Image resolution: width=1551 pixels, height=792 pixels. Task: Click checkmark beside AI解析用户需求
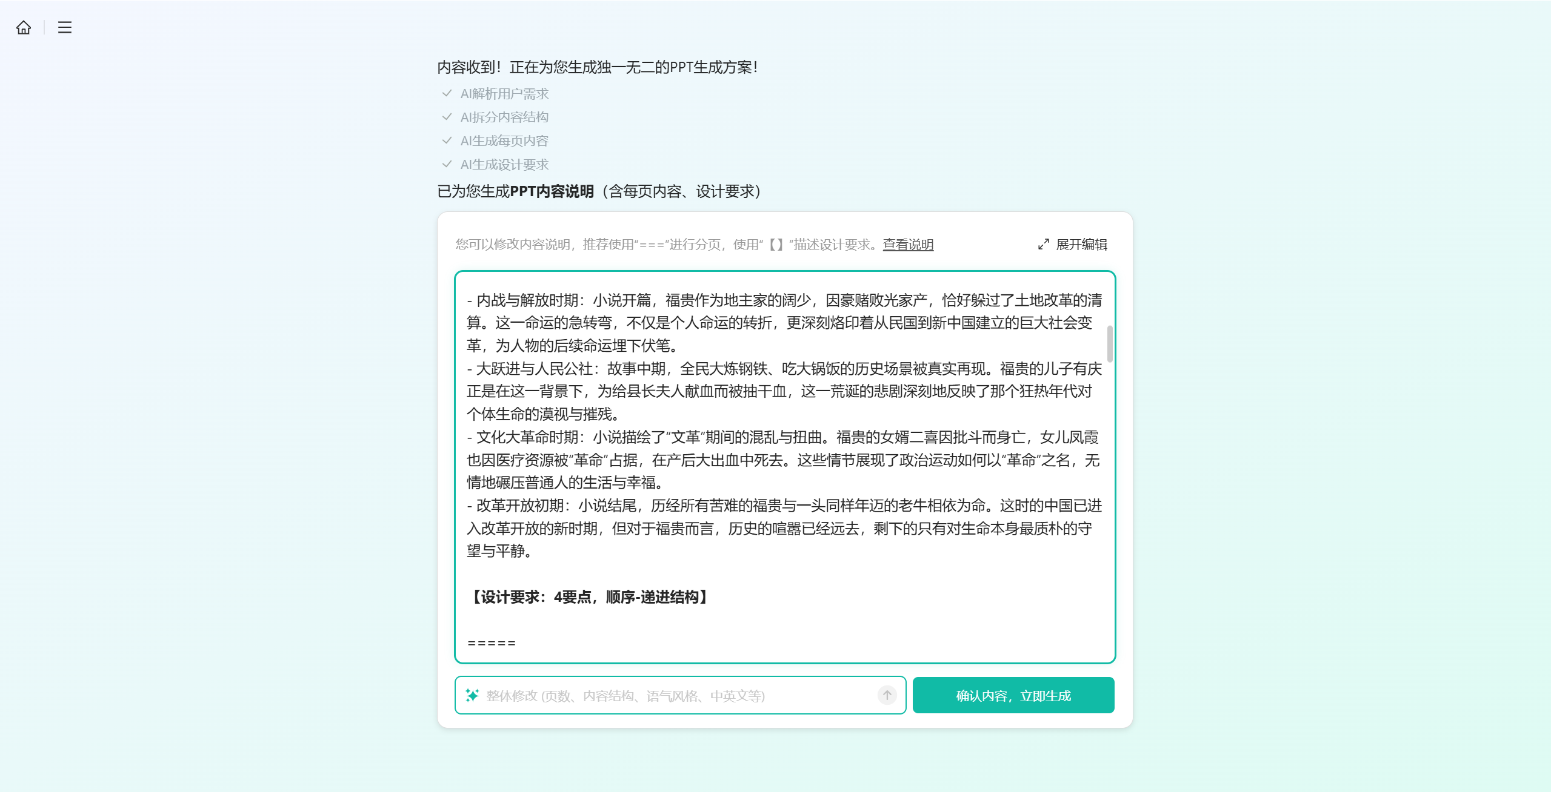coord(447,93)
